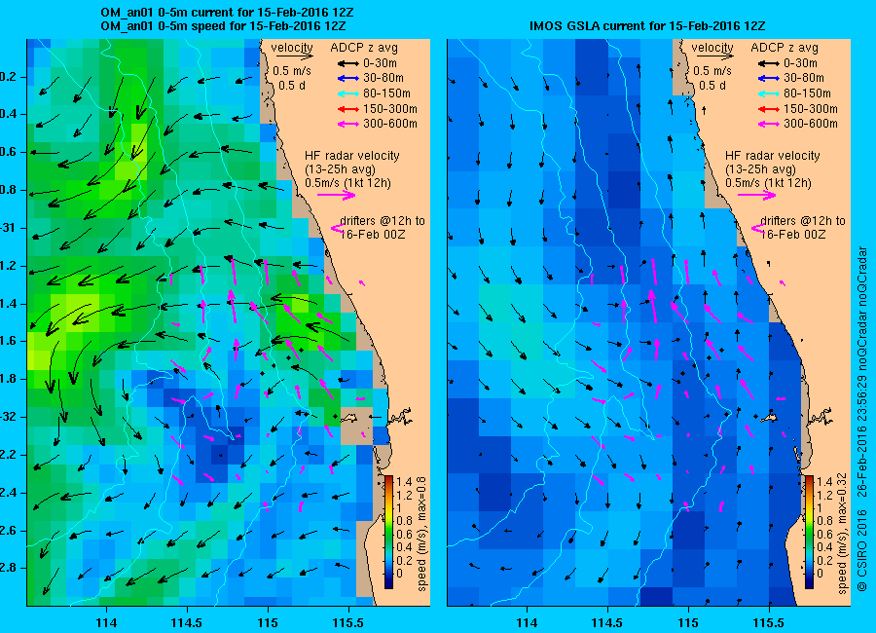
Task: Click the '0.8' tick on left color bar
Action: click(403, 521)
